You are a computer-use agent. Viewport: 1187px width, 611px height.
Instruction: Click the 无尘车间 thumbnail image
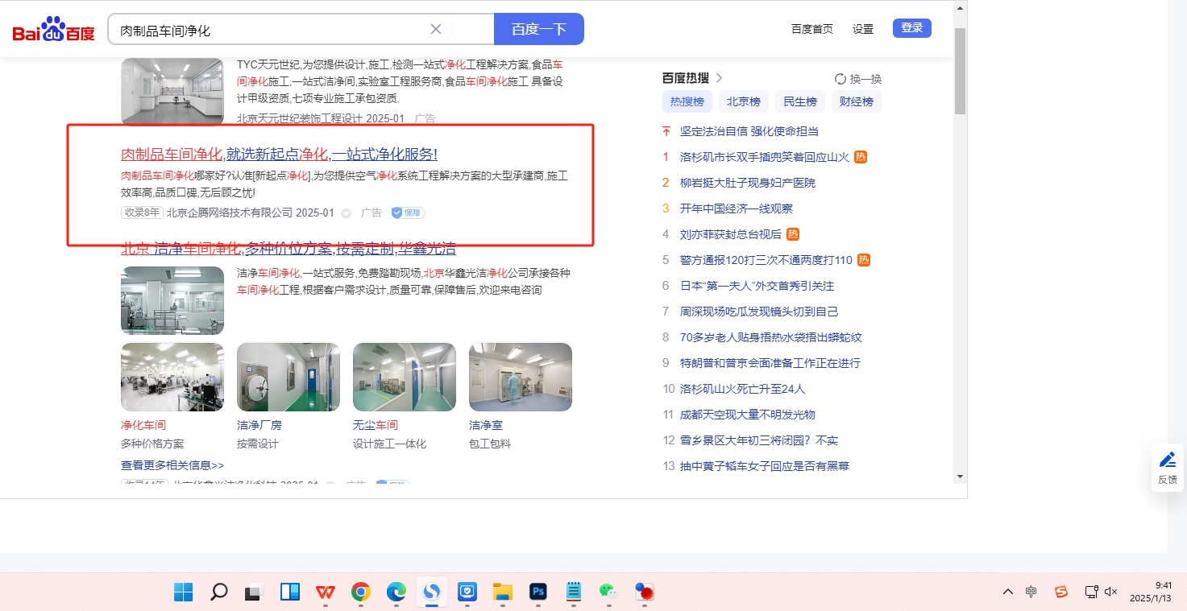coord(405,378)
